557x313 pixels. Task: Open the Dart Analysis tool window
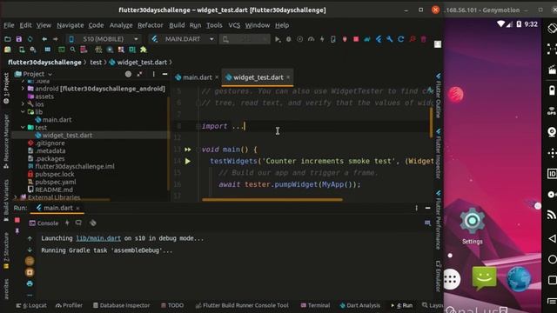[x=359, y=305]
